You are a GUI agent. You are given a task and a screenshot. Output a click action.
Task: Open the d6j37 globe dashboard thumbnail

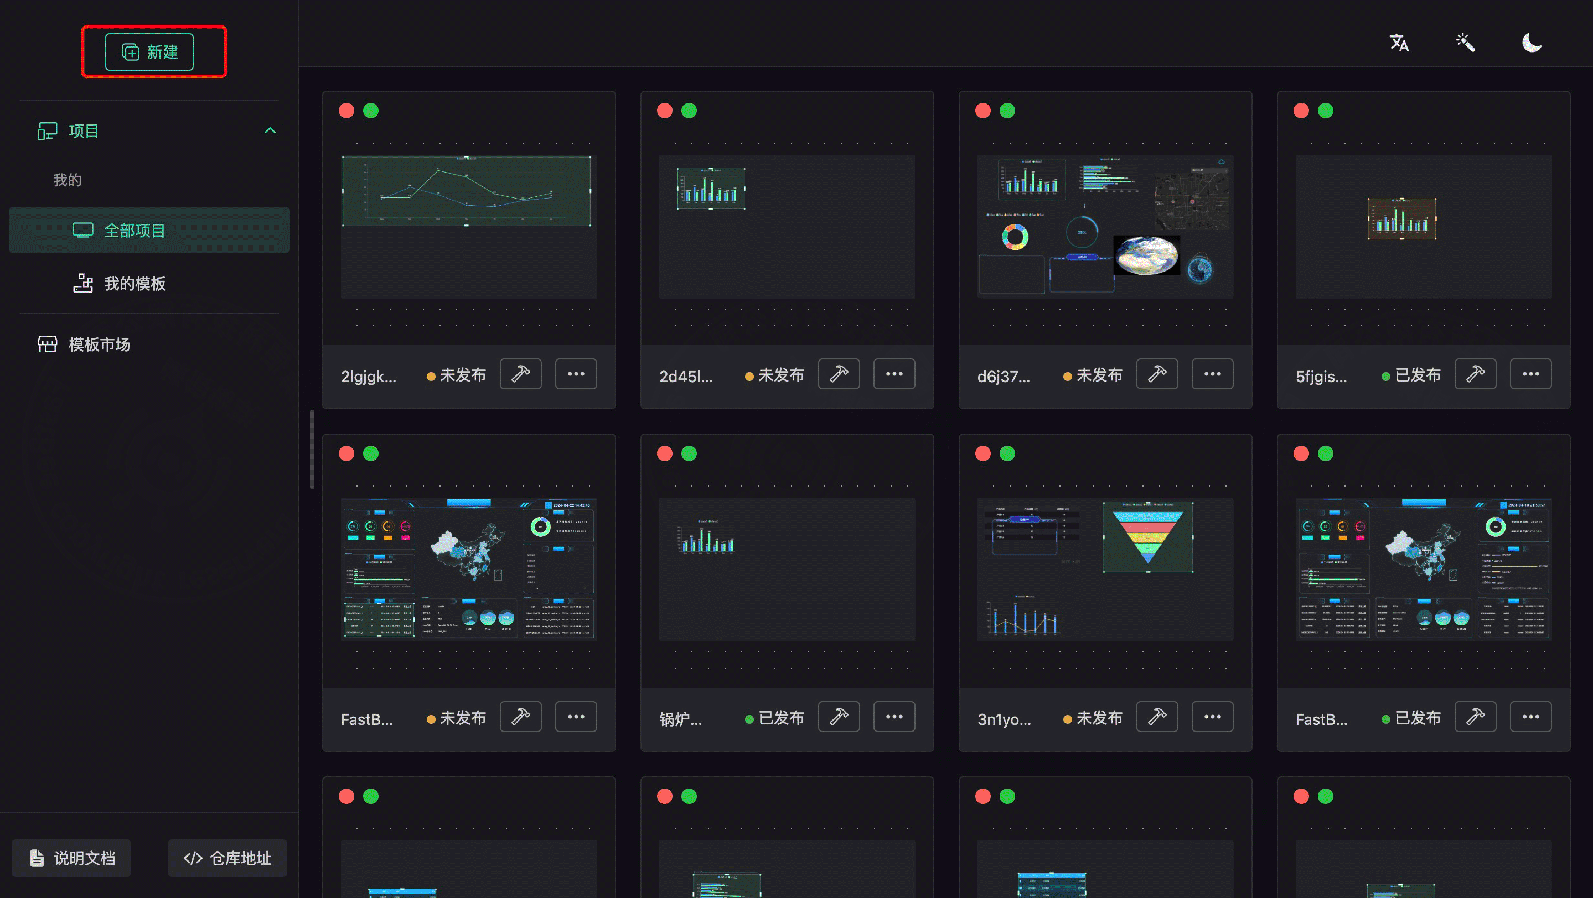(x=1105, y=227)
